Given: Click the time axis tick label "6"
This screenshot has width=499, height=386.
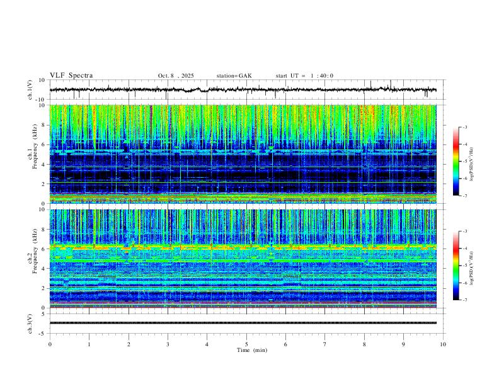Looking at the screenshot, I should click(285, 344).
